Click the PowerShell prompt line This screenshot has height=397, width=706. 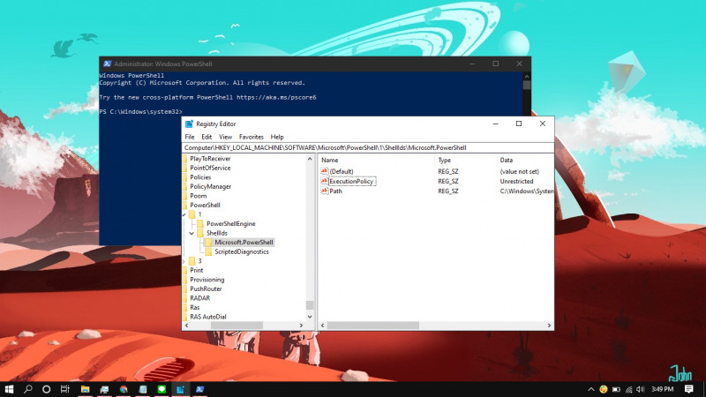[x=141, y=112]
